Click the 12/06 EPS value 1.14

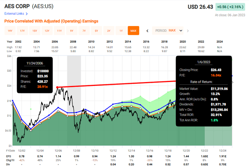click(x=58, y=156)
